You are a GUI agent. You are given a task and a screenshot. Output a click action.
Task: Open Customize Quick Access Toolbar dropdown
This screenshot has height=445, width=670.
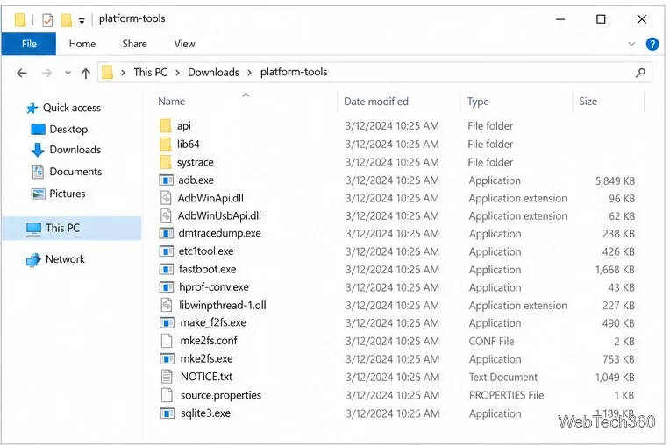[82, 20]
